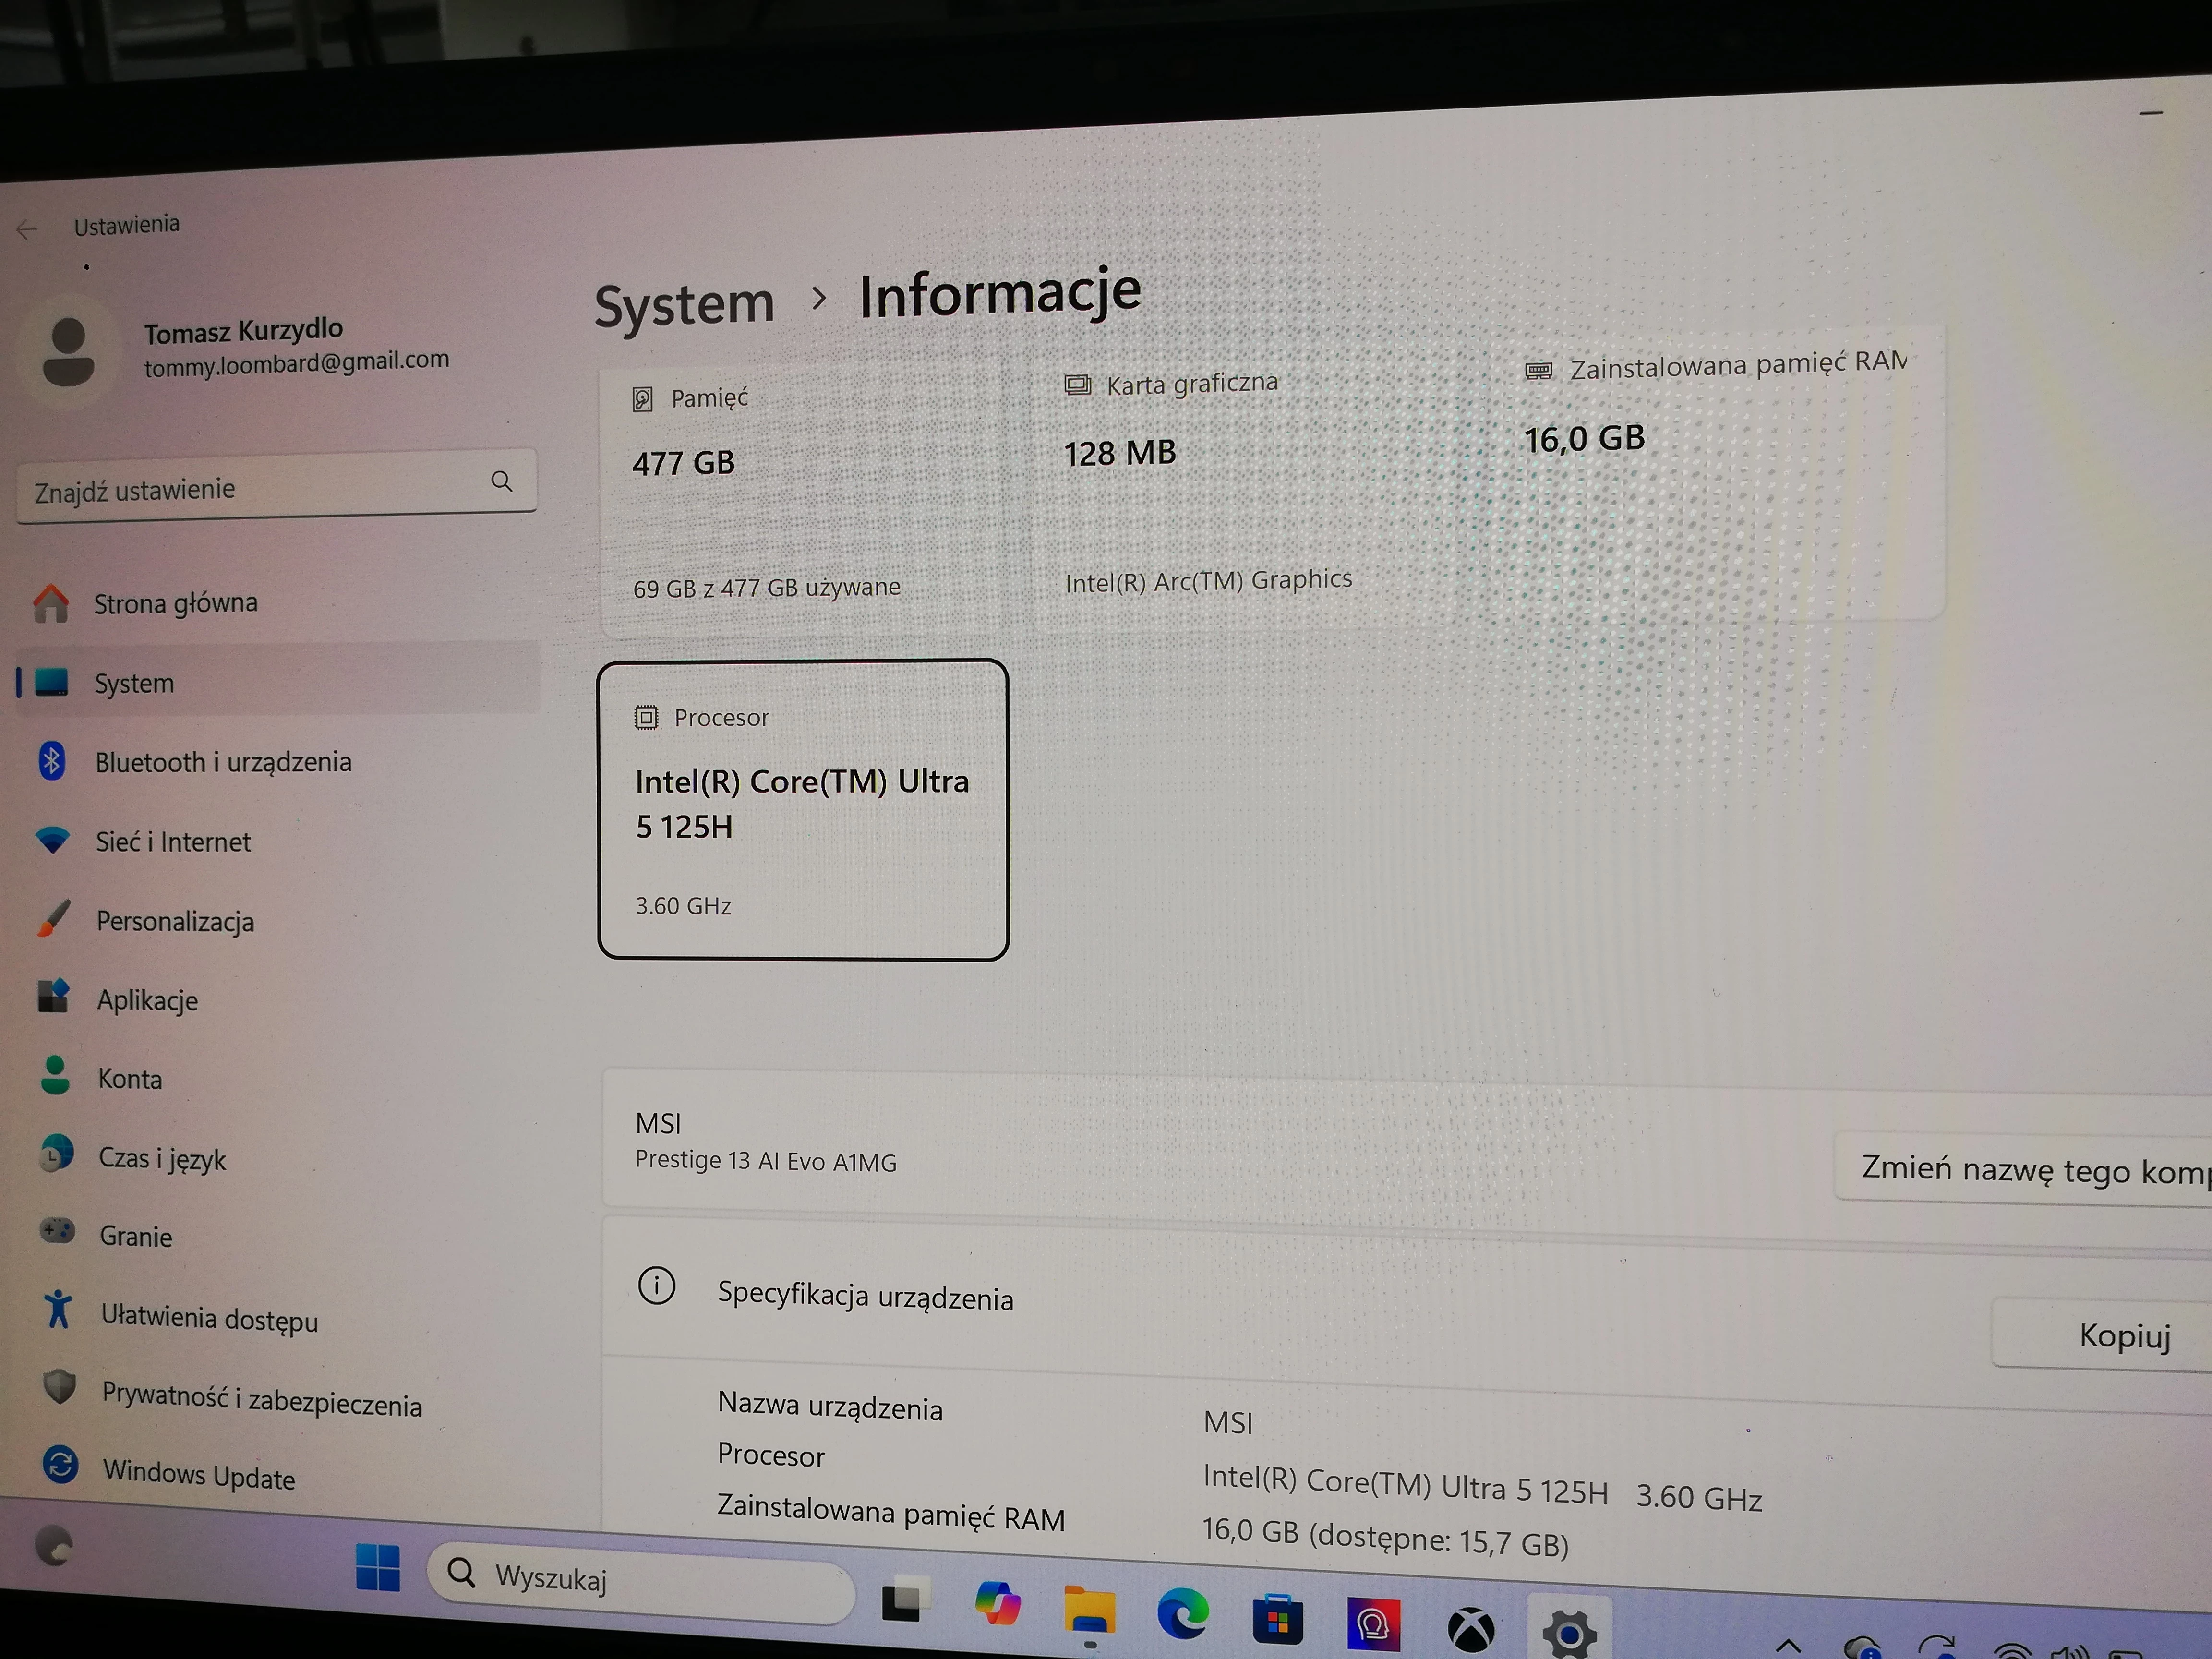Show hidden tray icons chevron

(1788, 1646)
